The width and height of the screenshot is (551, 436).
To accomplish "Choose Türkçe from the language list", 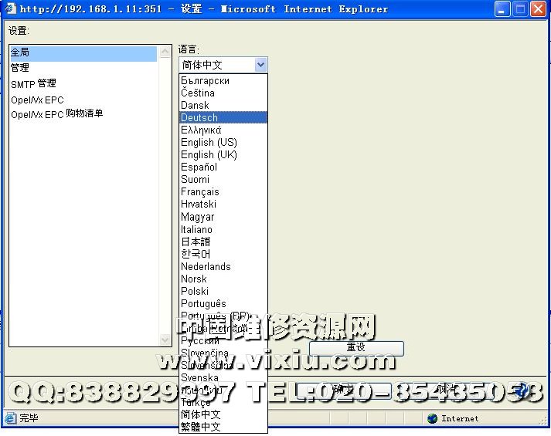I will click(x=223, y=402).
